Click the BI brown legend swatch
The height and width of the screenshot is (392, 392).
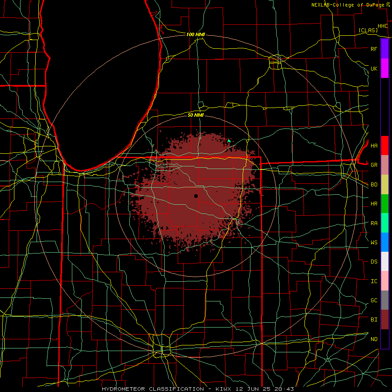(x=385, y=320)
